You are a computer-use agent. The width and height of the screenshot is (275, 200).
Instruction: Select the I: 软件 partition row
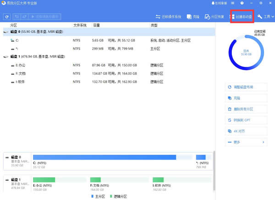click(109, 82)
